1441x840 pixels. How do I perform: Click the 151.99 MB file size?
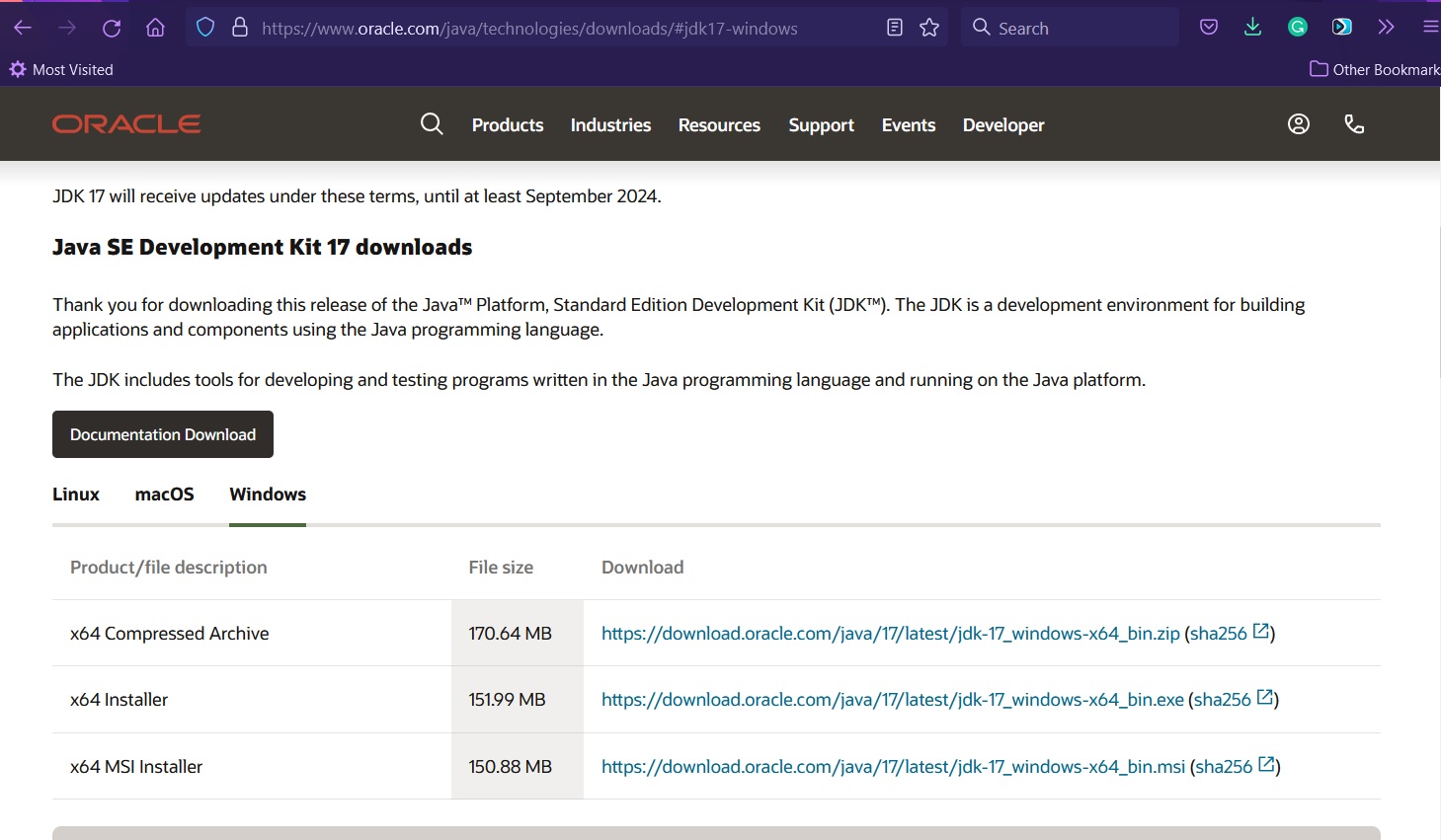(x=507, y=699)
